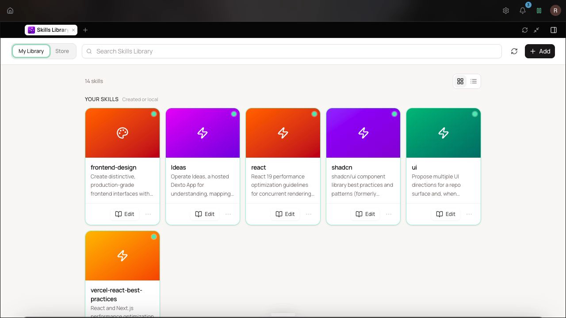Open the frontend-design palette thumbnail
Image resolution: width=566 pixels, height=318 pixels.
122,133
